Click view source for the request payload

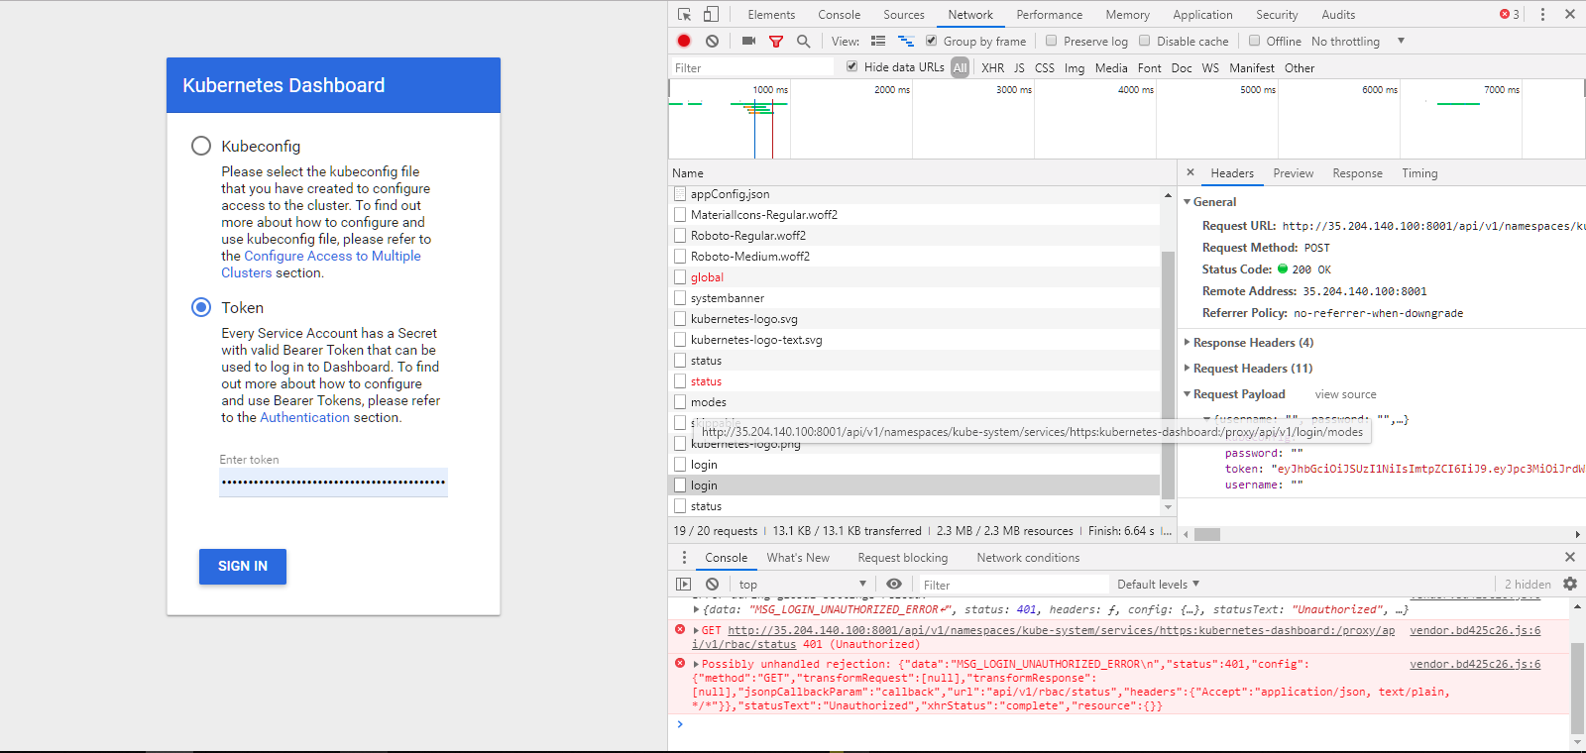(1345, 394)
